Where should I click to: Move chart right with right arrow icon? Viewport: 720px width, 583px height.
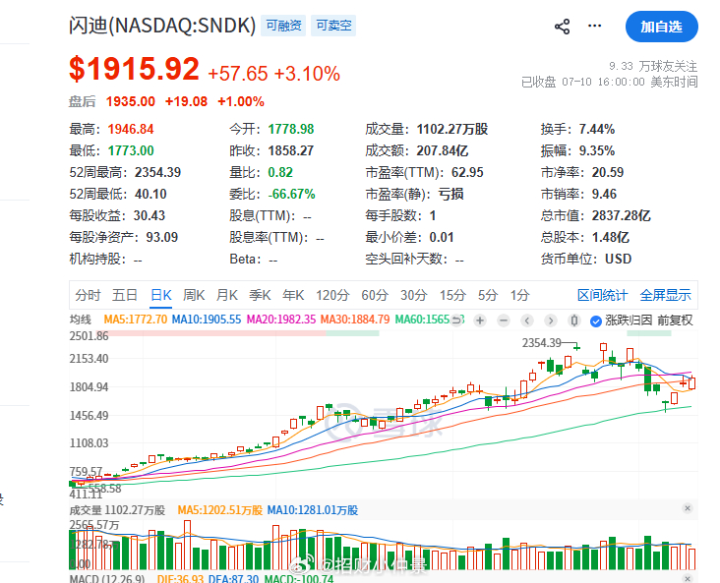(x=551, y=321)
